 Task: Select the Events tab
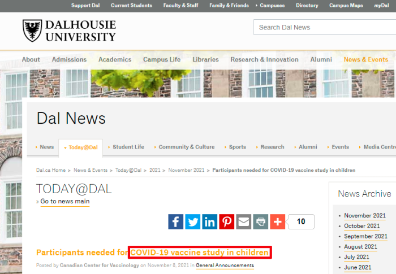point(338,147)
